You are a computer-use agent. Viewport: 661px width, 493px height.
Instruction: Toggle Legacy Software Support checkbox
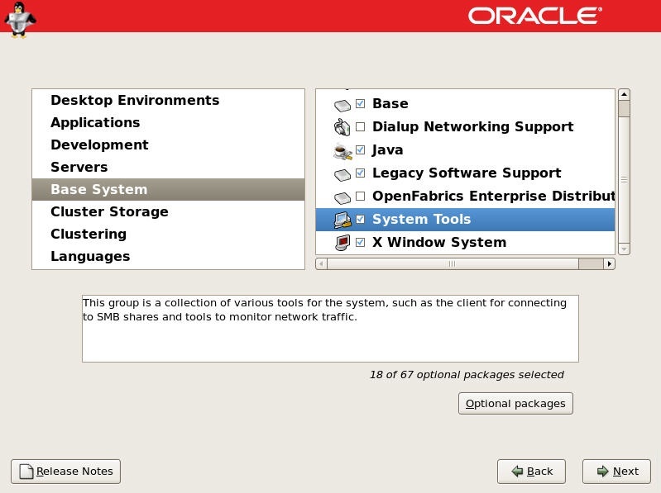point(360,173)
